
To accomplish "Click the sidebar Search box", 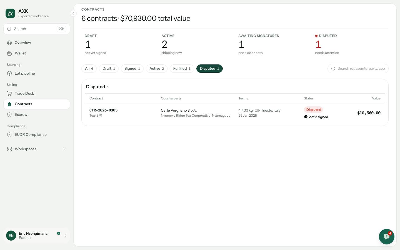I will coord(37,29).
